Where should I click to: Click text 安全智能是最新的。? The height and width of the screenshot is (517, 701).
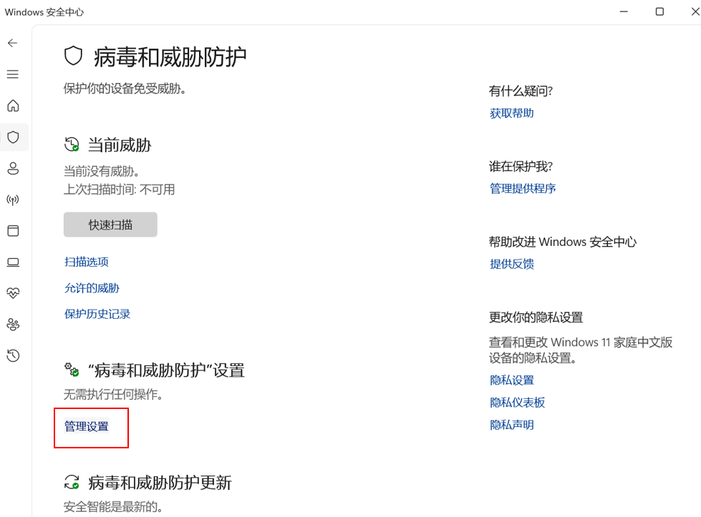pos(113,507)
